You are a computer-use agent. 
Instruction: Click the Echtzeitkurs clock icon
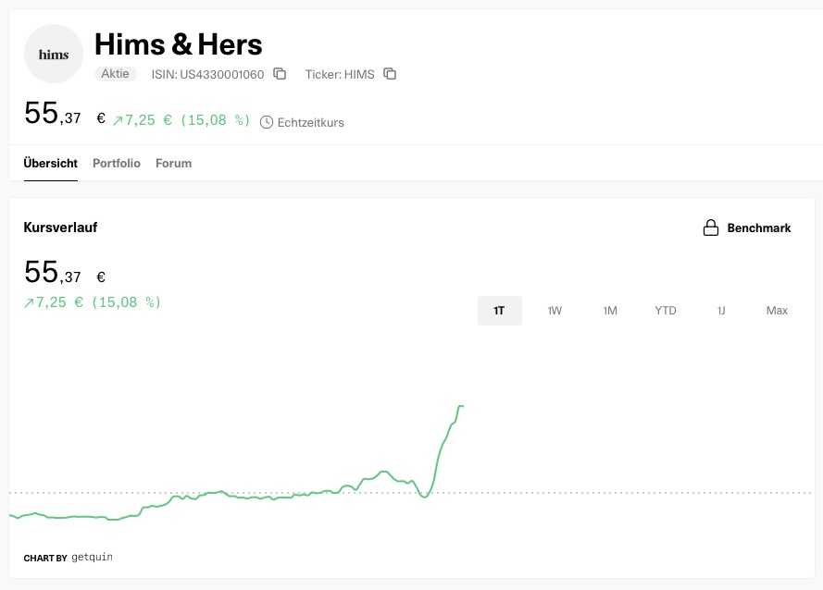[x=267, y=122]
